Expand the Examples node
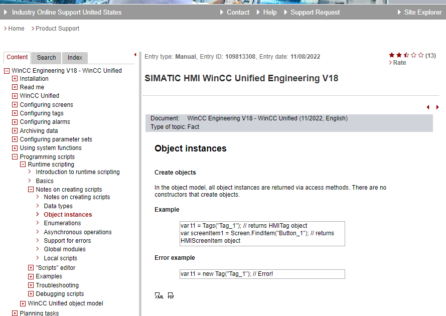446x316 pixels. click(31, 276)
